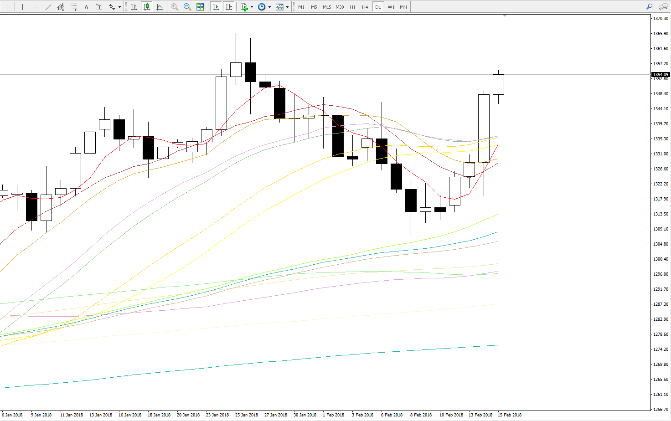671x421 pixels.
Task: Pick the Fibonacci retracement tool
Action: [73, 7]
